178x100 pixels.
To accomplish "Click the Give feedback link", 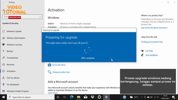I will click(x=152, y=55).
